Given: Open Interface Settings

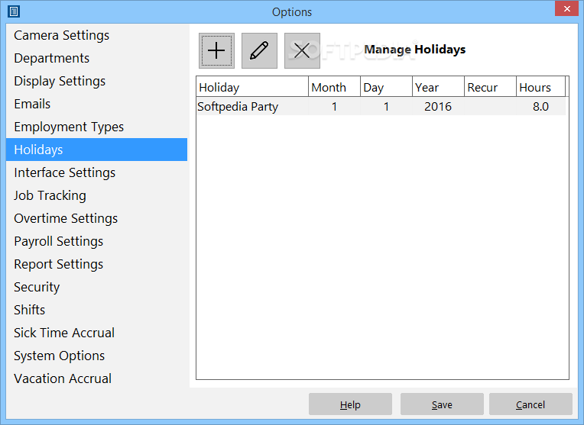Looking at the screenshot, I should 96,172.
